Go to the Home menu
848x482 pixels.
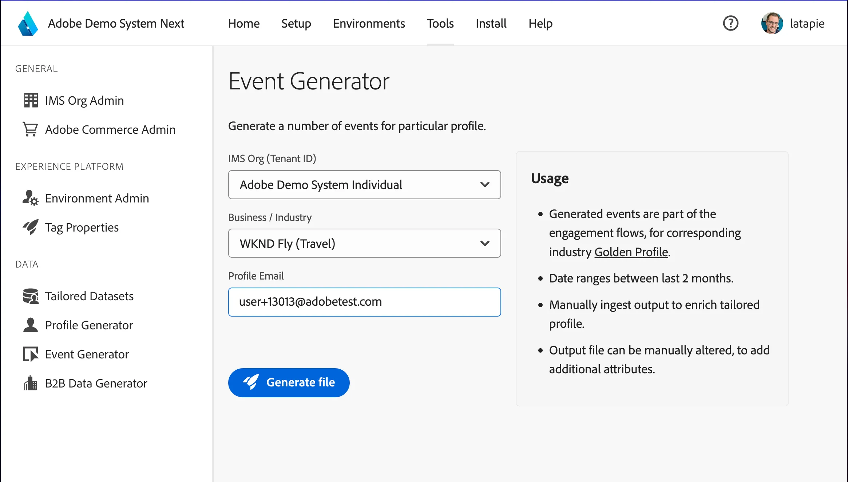pos(244,24)
